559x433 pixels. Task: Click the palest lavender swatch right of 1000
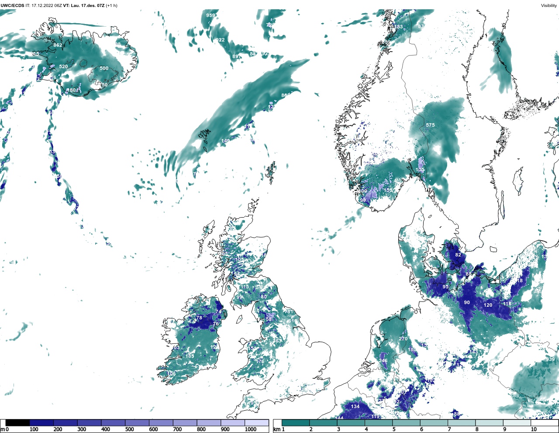[x=256, y=423]
